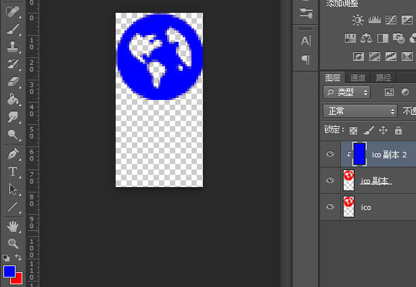Select the Line tool
The width and height of the screenshot is (416, 287).
tap(12, 207)
